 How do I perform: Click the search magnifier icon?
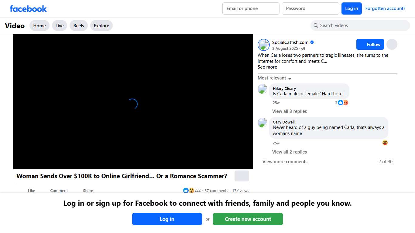pos(316,25)
